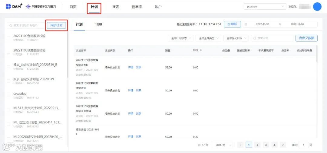Click the 报表_自定义计划组_20220519 list entry
Image resolution: width=327 pixels, height=153 pixels.
pyautogui.click(x=34, y=79)
